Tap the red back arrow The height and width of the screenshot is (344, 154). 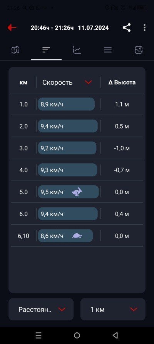pyautogui.click(x=12, y=27)
